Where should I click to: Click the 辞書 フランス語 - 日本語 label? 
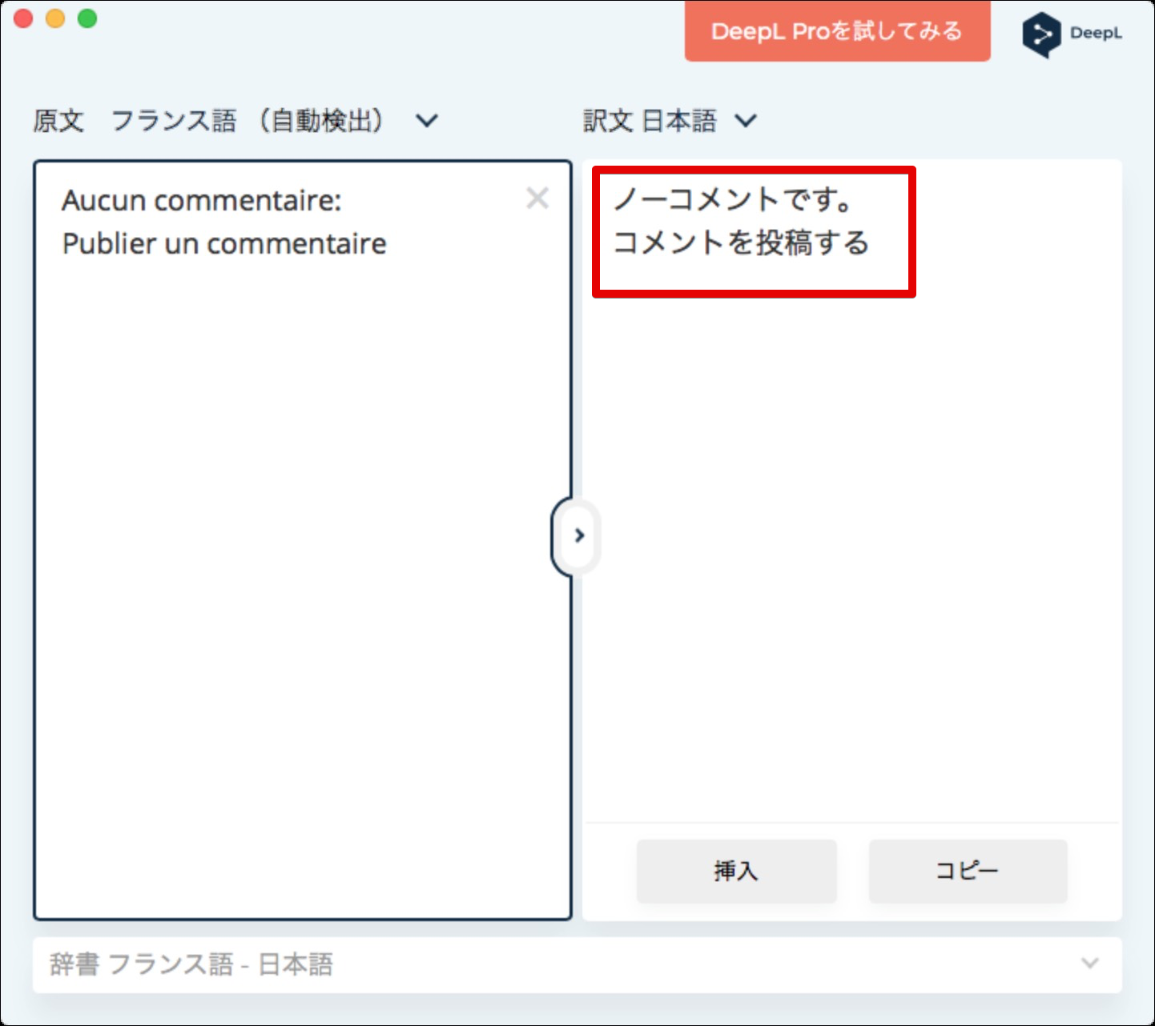pos(191,964)
